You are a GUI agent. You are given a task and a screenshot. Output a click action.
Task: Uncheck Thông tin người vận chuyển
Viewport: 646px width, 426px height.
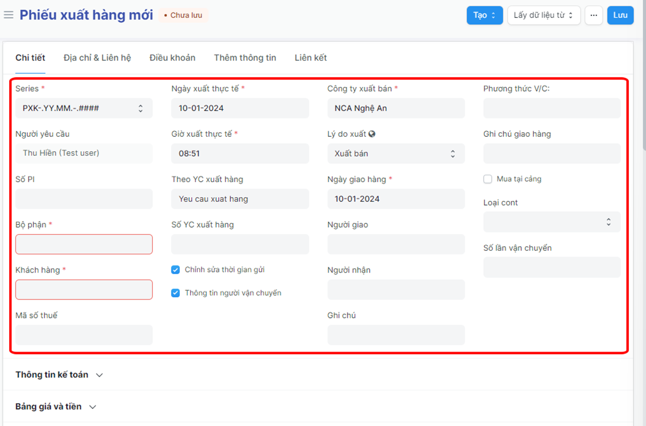coord(176,293)
